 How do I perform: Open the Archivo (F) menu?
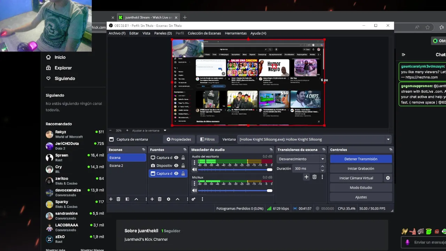point(117,33)
